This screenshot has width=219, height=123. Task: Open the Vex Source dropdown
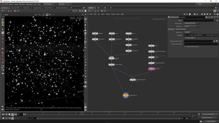click(188, 32)
